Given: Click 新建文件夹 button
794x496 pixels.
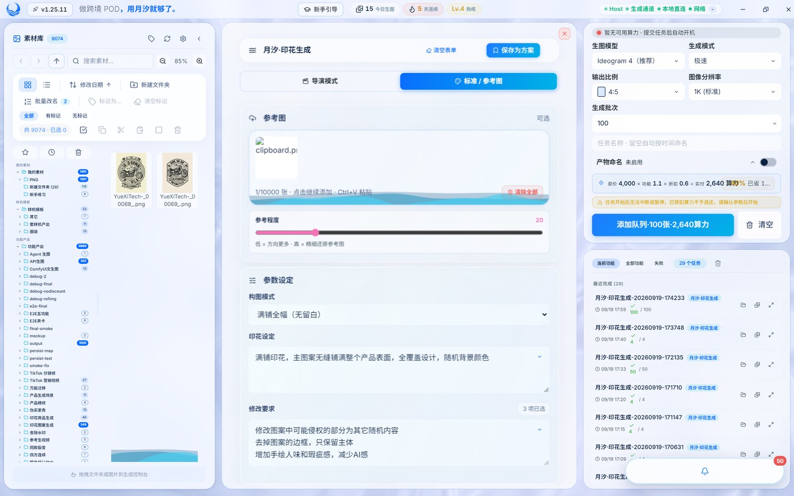Looking at the screenshot, I should [x=150, y=85].
